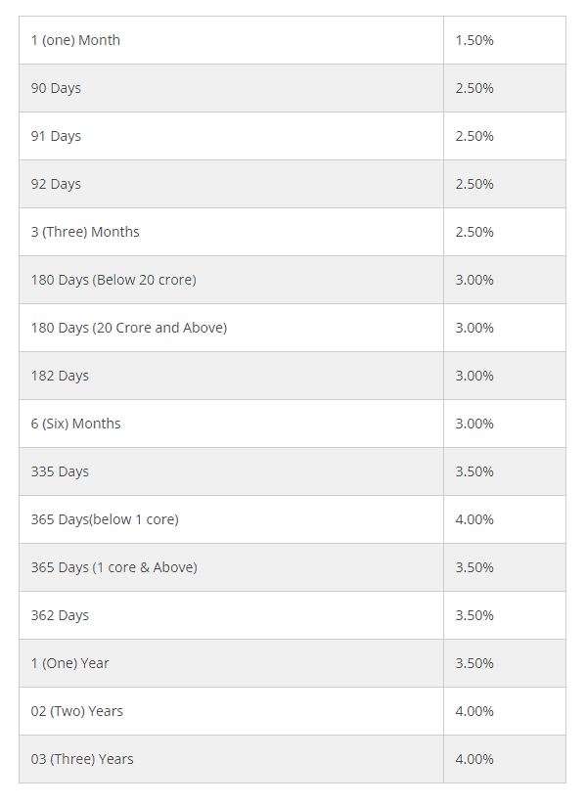Click the '6 (Six) Months' cell

click(x=231, y=424)
